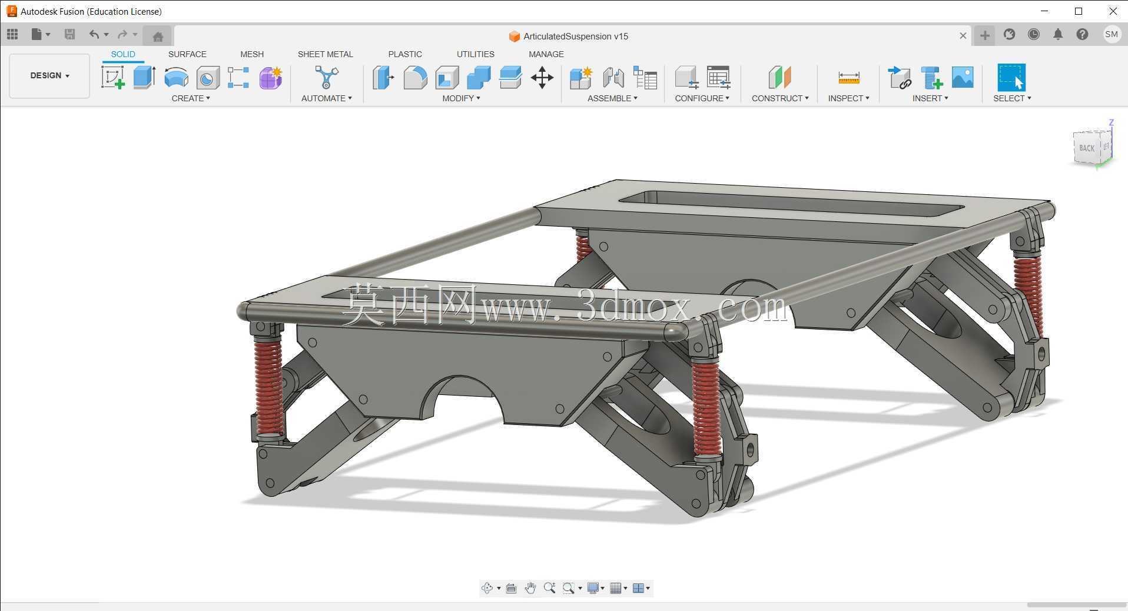
Task: Open the DESIGN workspace dropdown
Action: (49, 75)
